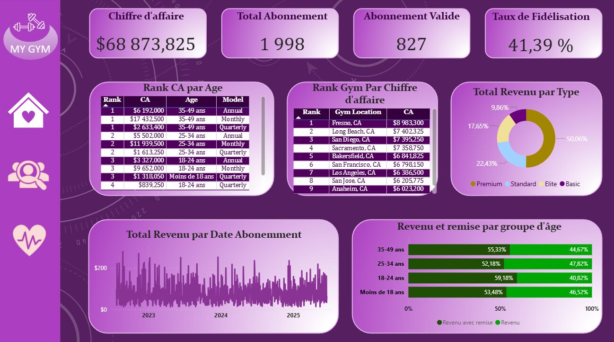Click the 2023 label on the time axis
Image resolution: width=614 pixels, height=342 pixels.
149,315
